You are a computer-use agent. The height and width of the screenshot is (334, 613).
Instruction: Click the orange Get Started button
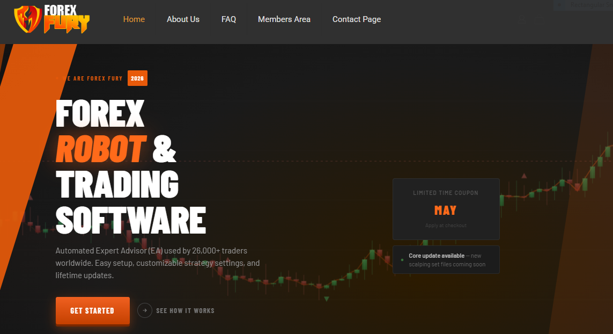93,310
